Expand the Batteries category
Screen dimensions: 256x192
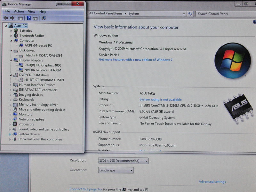click(11, 31)
